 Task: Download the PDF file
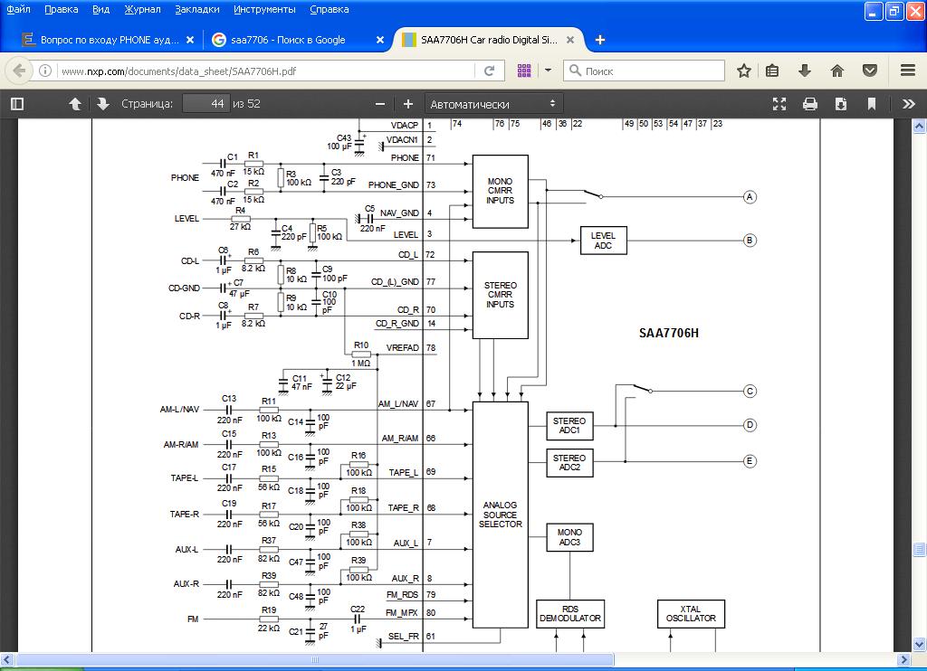[841, 104]
